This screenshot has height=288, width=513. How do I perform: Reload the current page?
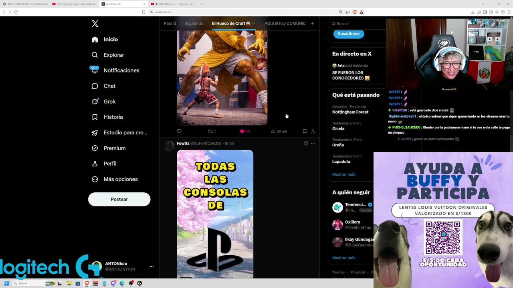[x=16, y=12]
